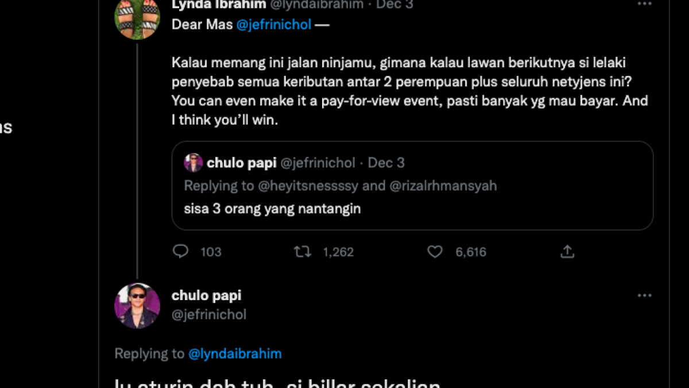Like the tweet using the heart icon
The image size is (689, 388).
435,251
